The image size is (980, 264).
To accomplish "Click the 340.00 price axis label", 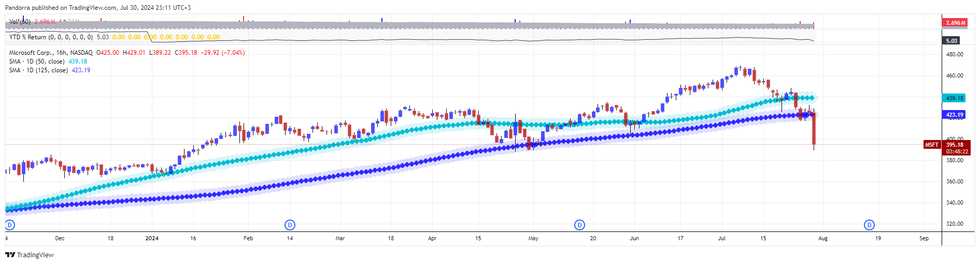I will (x=955, y=203).
